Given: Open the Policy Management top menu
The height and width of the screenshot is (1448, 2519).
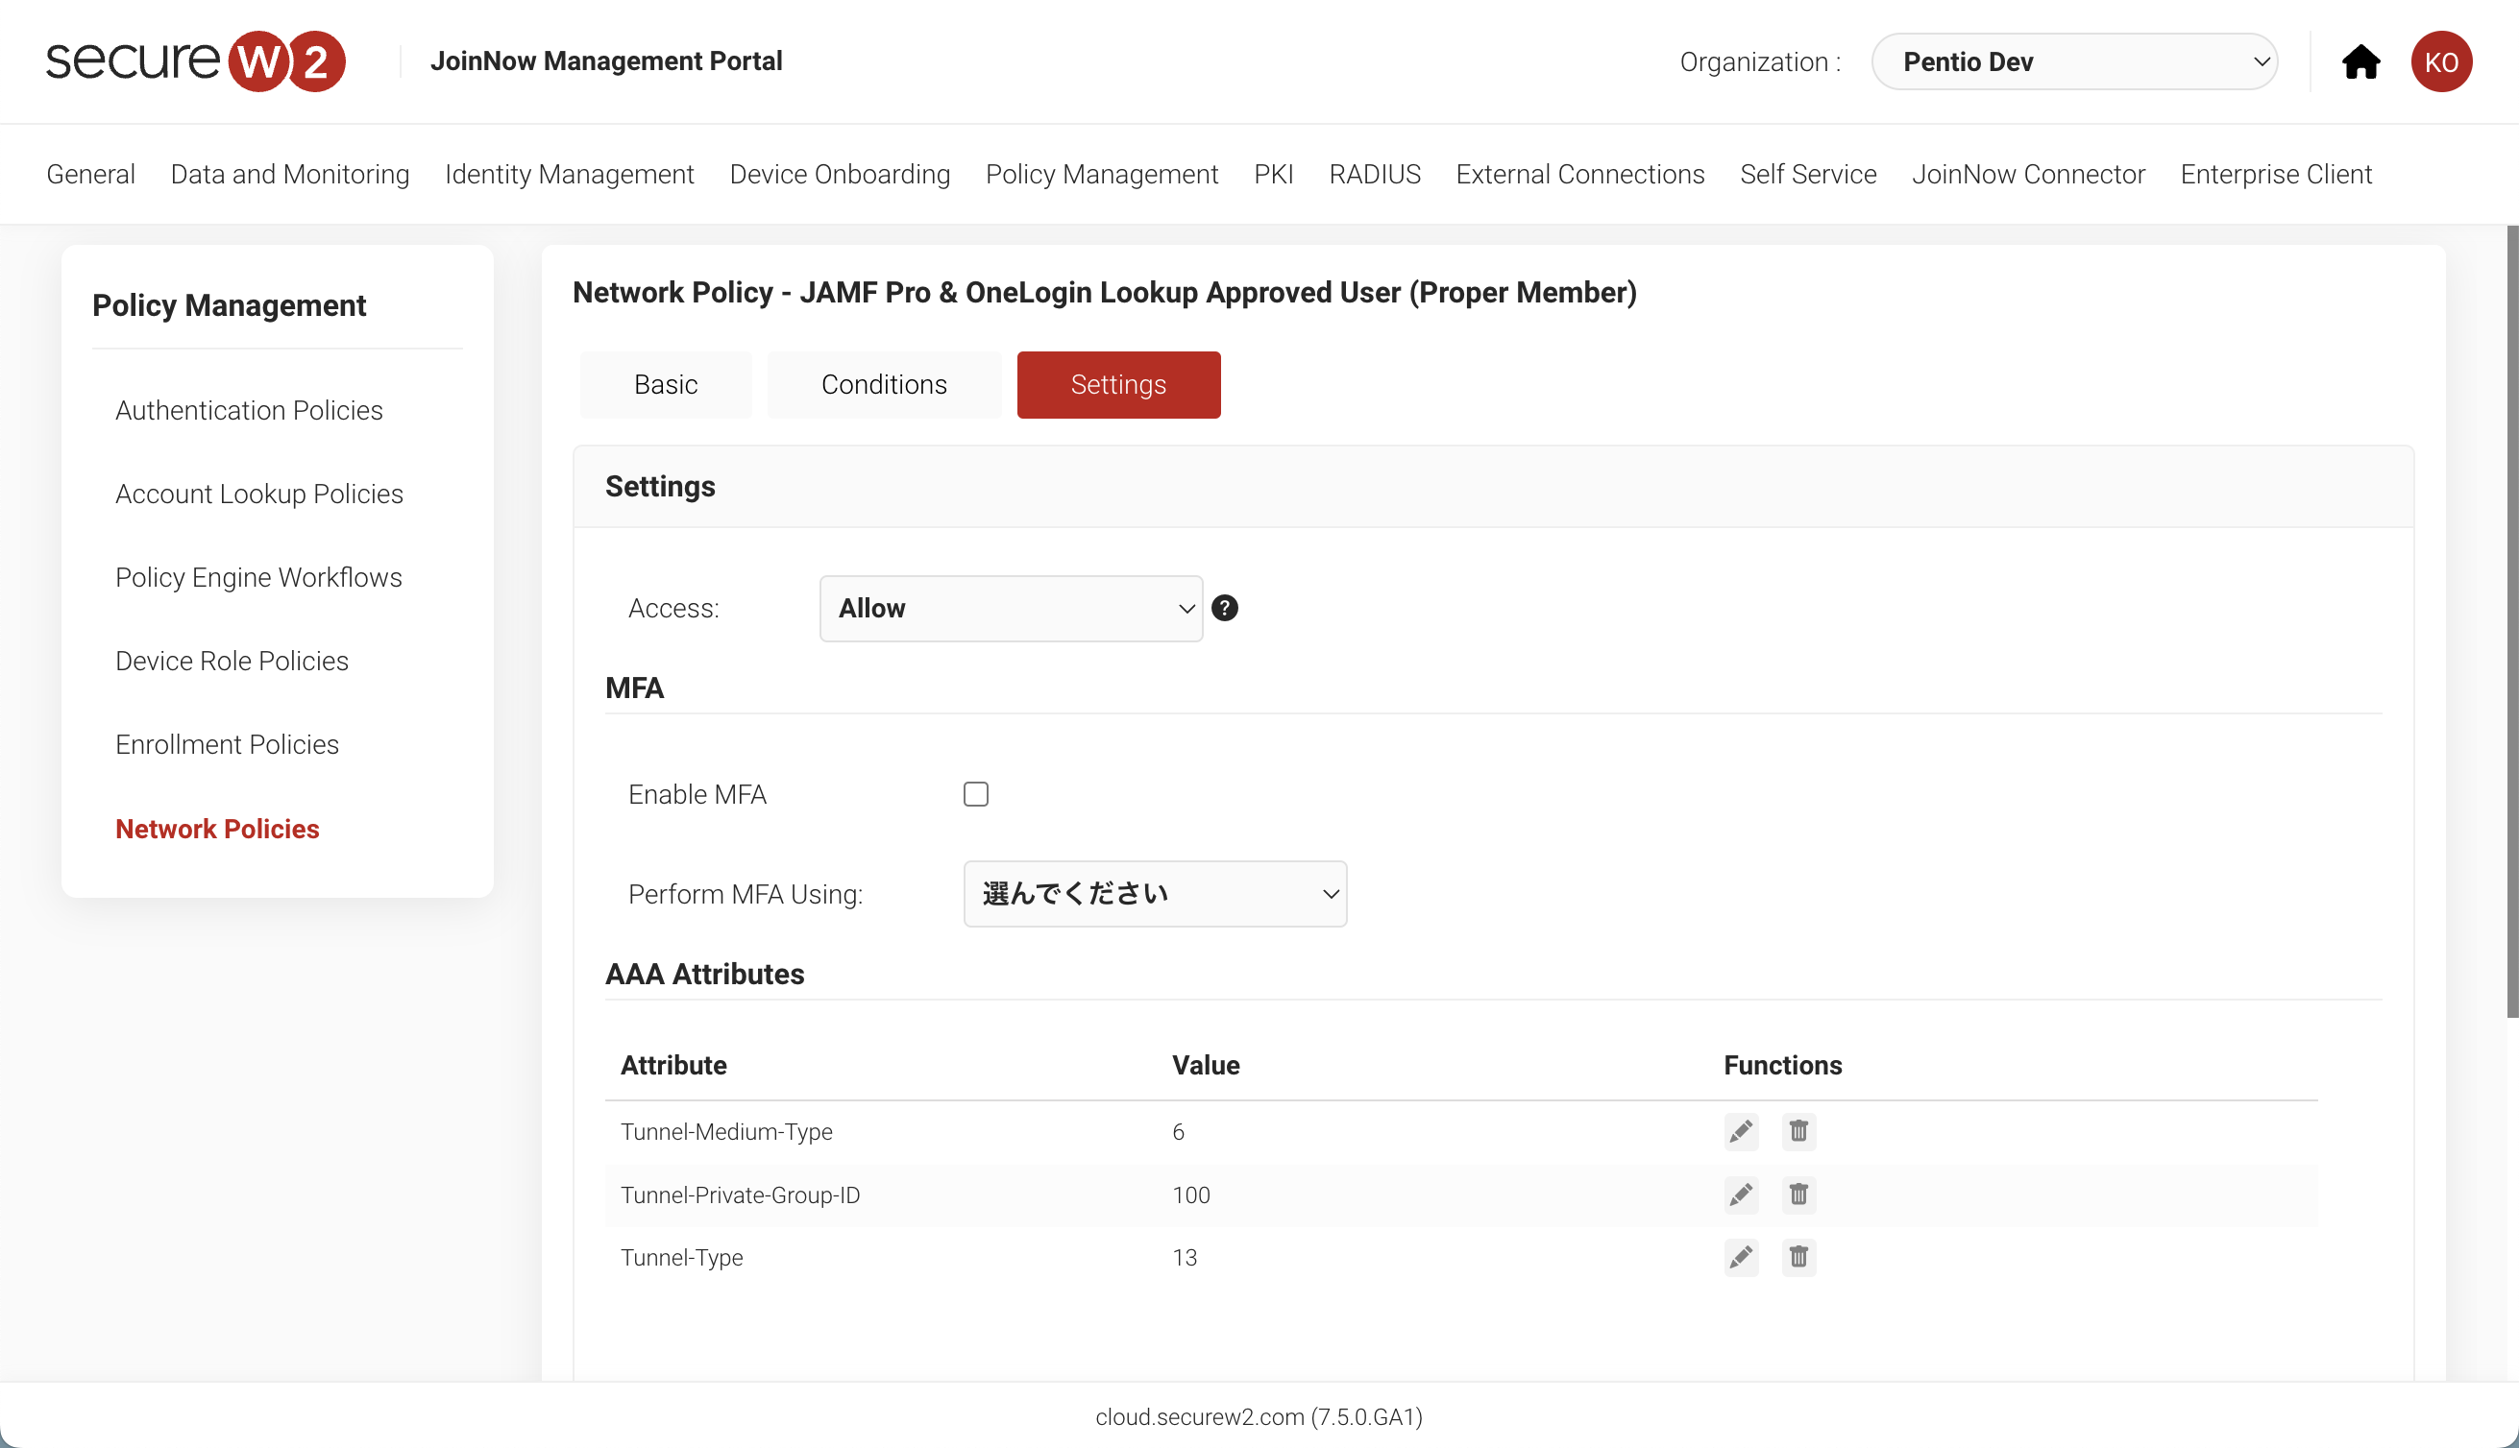Looking at the screenshot, I should 1101,174.
